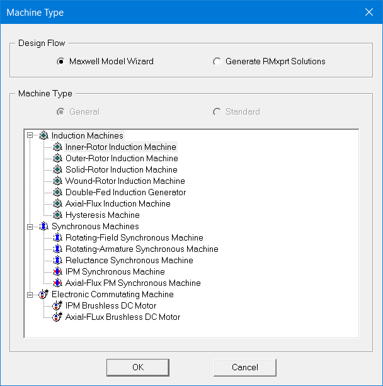Click the Axial-Flux PM Synchronous Machine icon
The height and width of the screenshot is (386, 383).
pyautogui.click(x=57, y=283)
